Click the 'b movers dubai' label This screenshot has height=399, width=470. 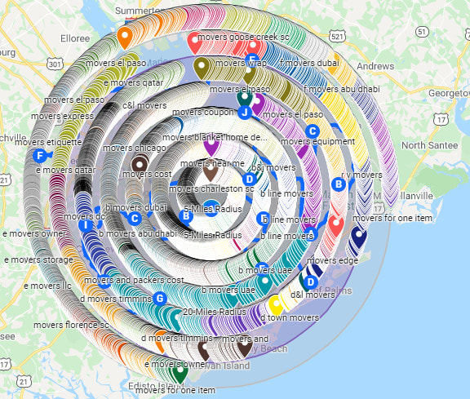[x=135, y=207]
